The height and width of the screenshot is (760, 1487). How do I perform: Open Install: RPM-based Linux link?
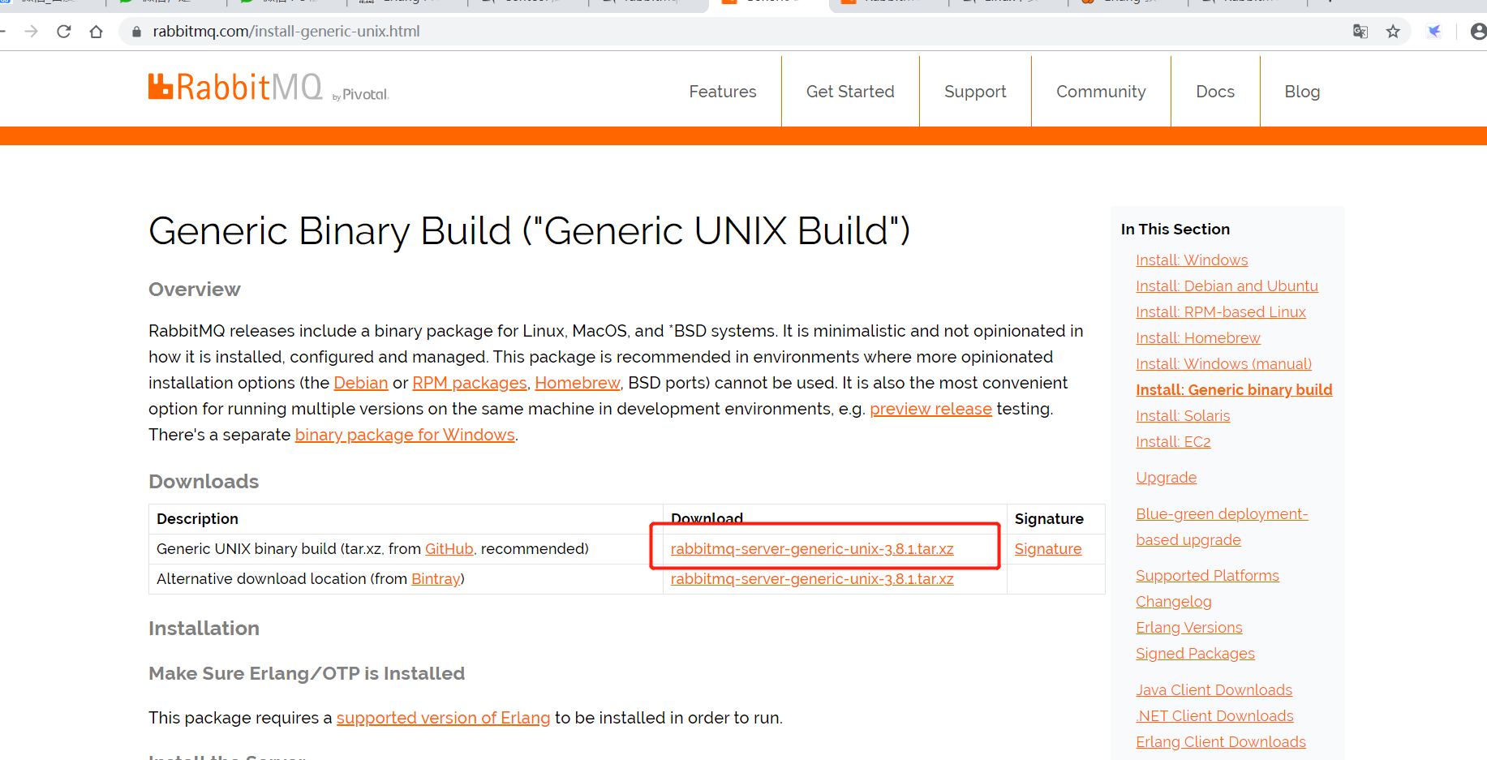click(1221, 312)
